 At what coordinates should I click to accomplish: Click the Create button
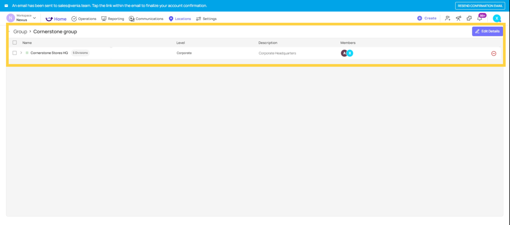(427, 18)
